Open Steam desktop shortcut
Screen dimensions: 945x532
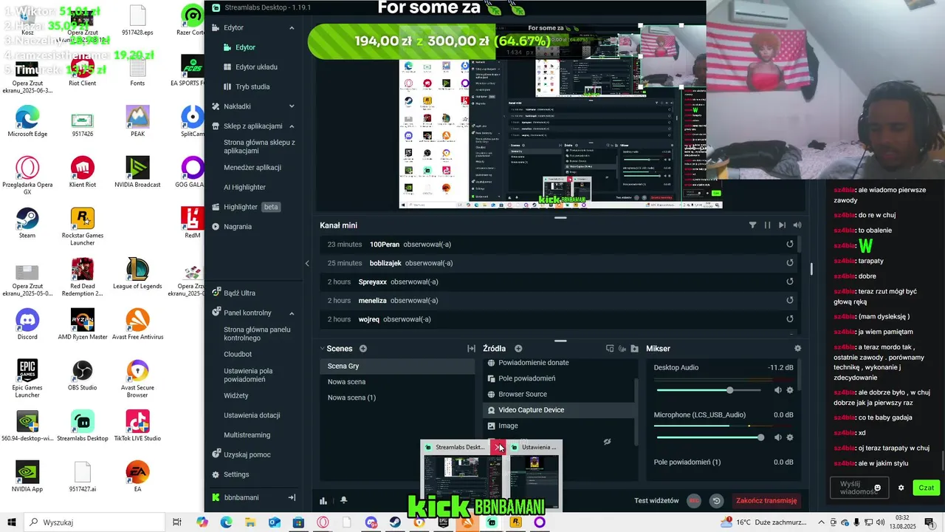27,222
